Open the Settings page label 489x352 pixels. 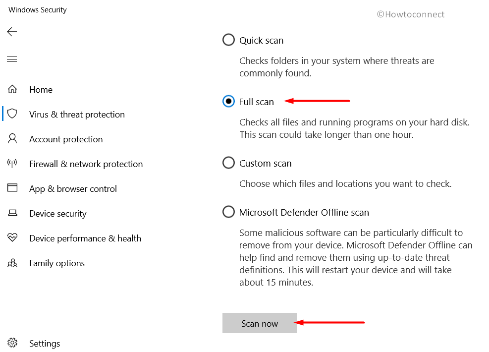[x=45, y=344]
